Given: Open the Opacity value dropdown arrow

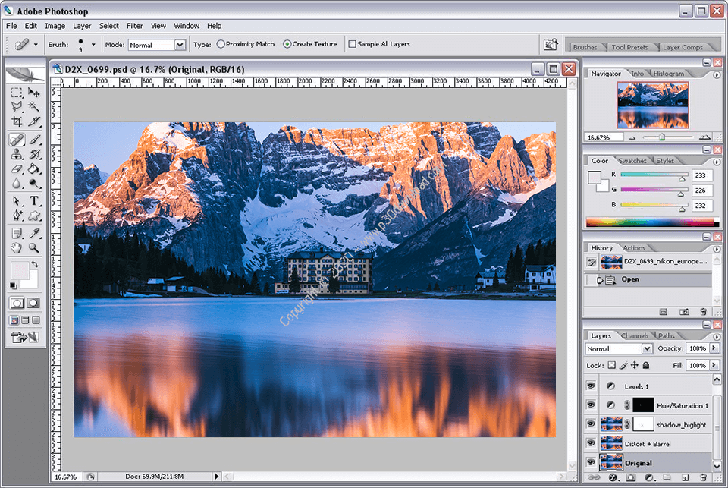Looking at the screenshot, I should [x=714, y=348].
